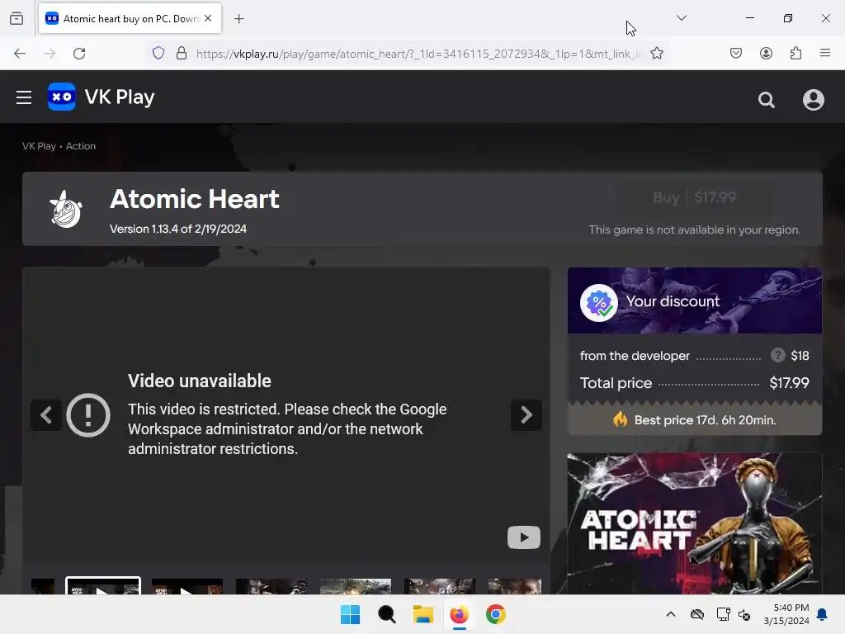Select the Atomic heart browser tab

130,19
